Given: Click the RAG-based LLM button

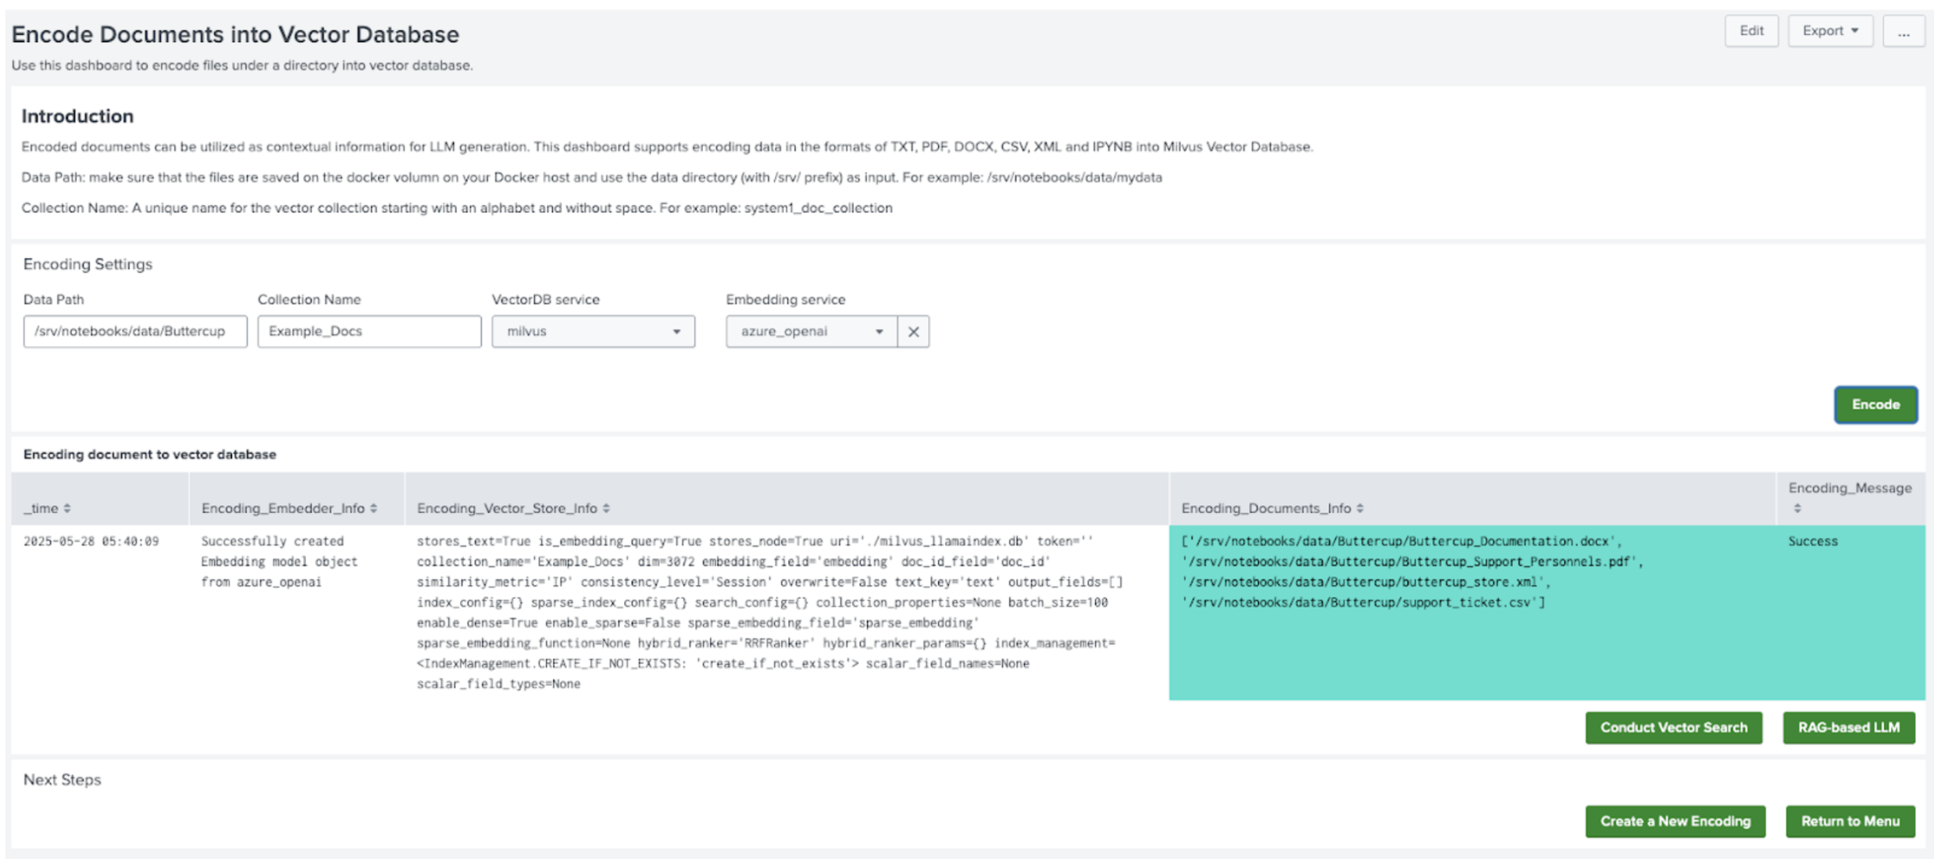Looking at the screenshot, I should 1848,728.
